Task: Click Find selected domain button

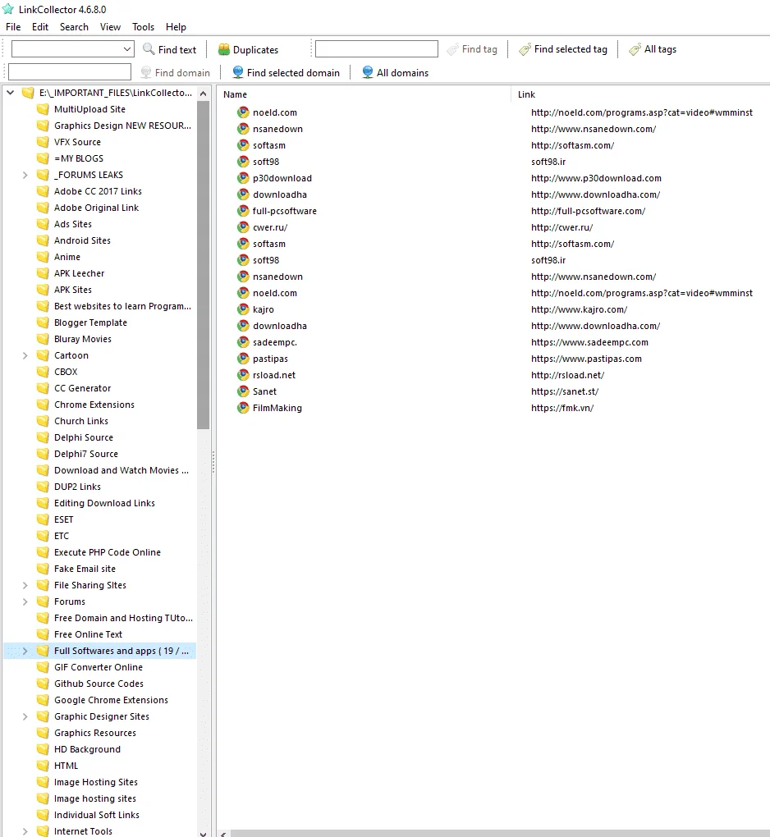Action: tap(286, 72)
